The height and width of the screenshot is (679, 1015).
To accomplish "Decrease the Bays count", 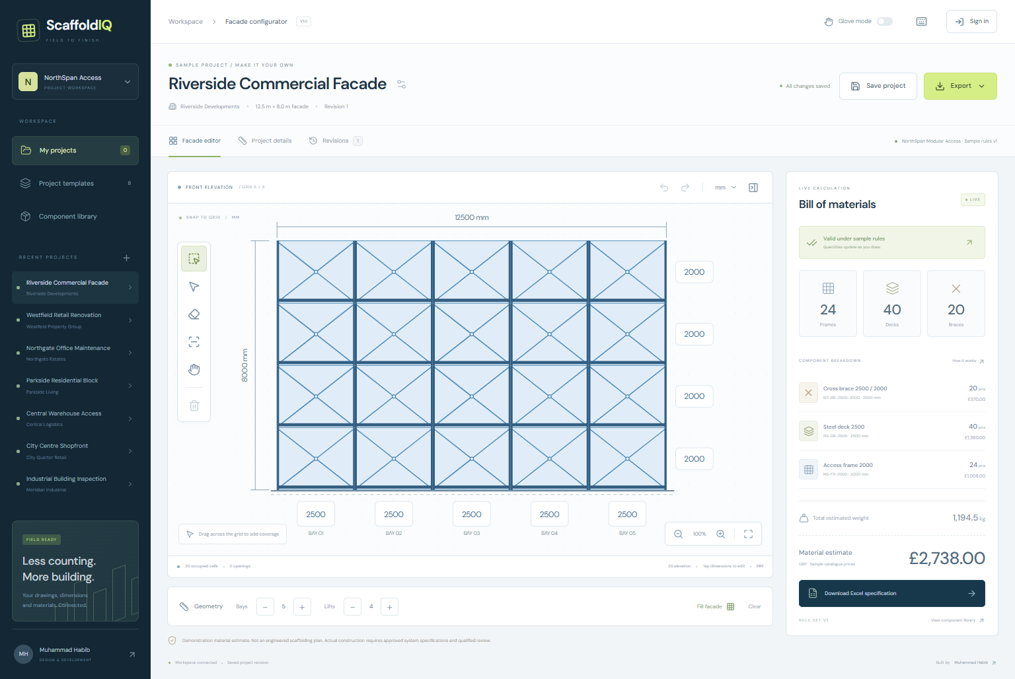I will pyautogui.click(x=265, y=607).
